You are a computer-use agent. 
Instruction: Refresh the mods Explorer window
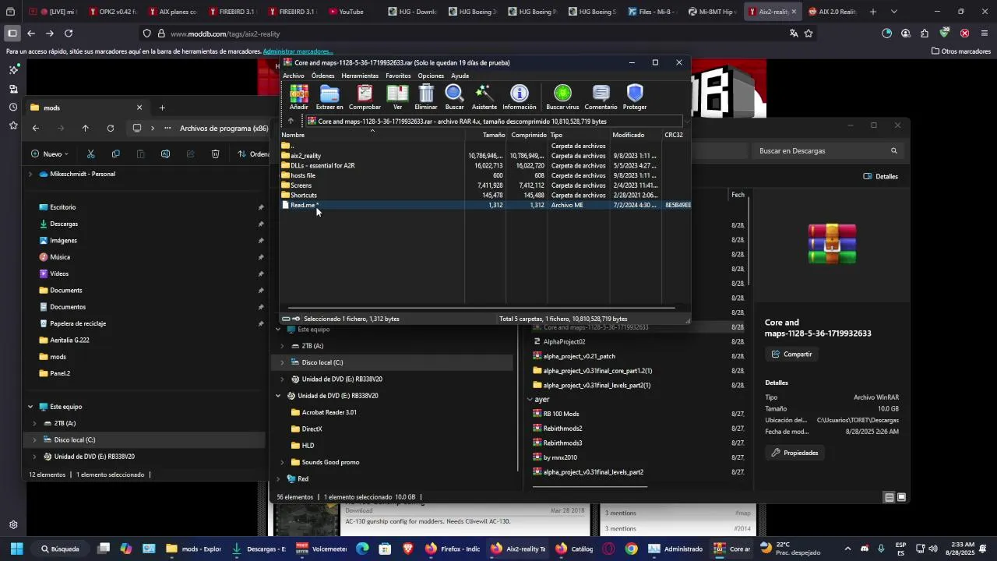coord(111,129)
